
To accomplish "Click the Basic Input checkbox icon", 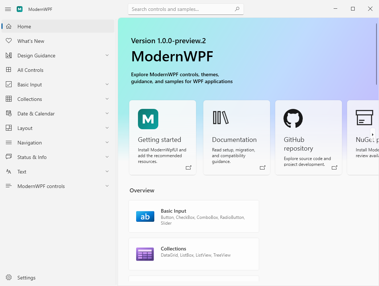I will (9, 84).
